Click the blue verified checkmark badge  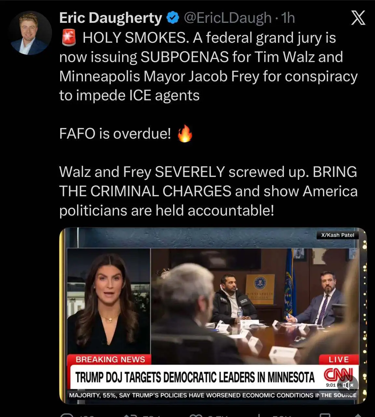click(173, 18)
